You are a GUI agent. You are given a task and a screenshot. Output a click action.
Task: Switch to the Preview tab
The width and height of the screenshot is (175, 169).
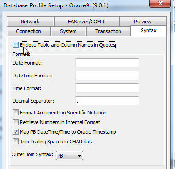click(x=143, y=22)
